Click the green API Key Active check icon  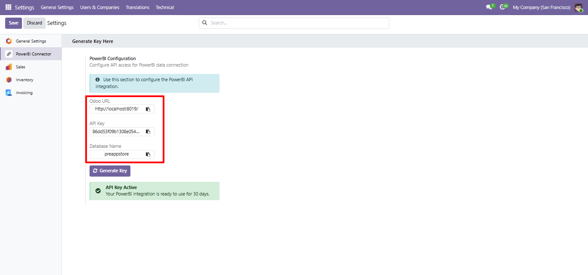click(x=98, y=191)
